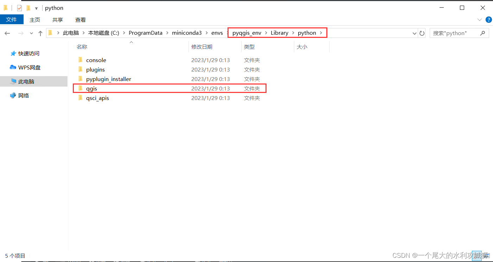Go up one folder level

coord(40,33)
